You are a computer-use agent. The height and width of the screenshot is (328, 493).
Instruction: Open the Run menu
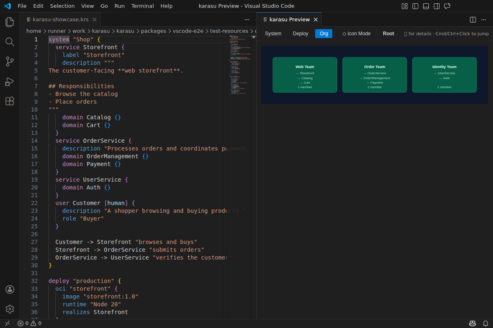[120, 6]
